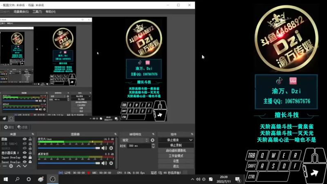Move selected source down
Screen dimensions: 327x184
point(25,166)
